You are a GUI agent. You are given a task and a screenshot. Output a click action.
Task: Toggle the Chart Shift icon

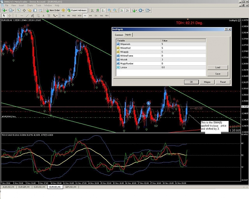point(127,10)
